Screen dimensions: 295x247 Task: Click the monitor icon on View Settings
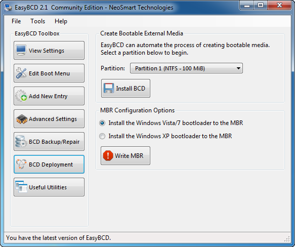coord(21,50)
